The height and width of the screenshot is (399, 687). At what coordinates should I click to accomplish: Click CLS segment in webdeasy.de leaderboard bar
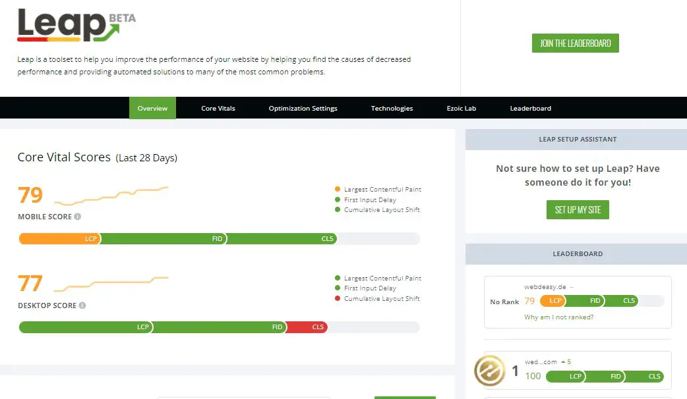[622, 300]
